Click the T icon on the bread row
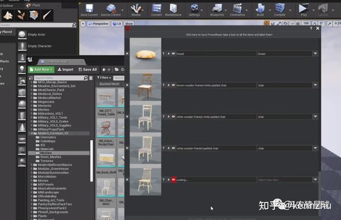Screen dimensions: 341x220 [164, 53]
